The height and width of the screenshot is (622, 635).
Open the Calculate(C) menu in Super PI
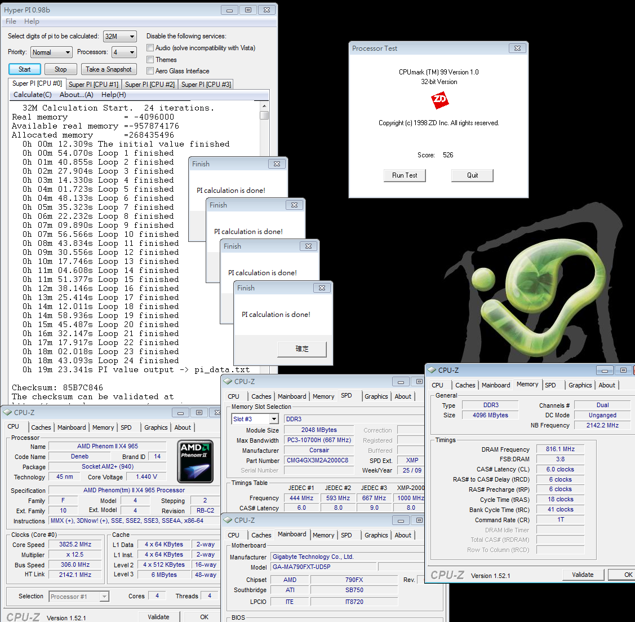pyautogui.click(x=33, y=94)
